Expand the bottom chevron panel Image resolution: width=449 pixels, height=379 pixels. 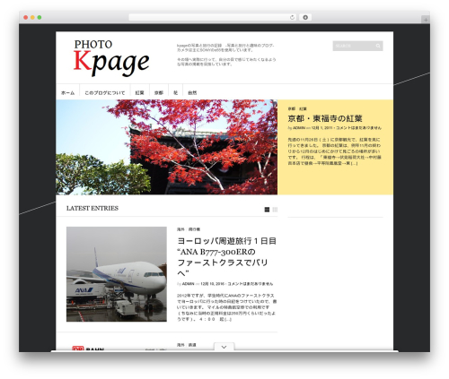click(x=224, y=347)
